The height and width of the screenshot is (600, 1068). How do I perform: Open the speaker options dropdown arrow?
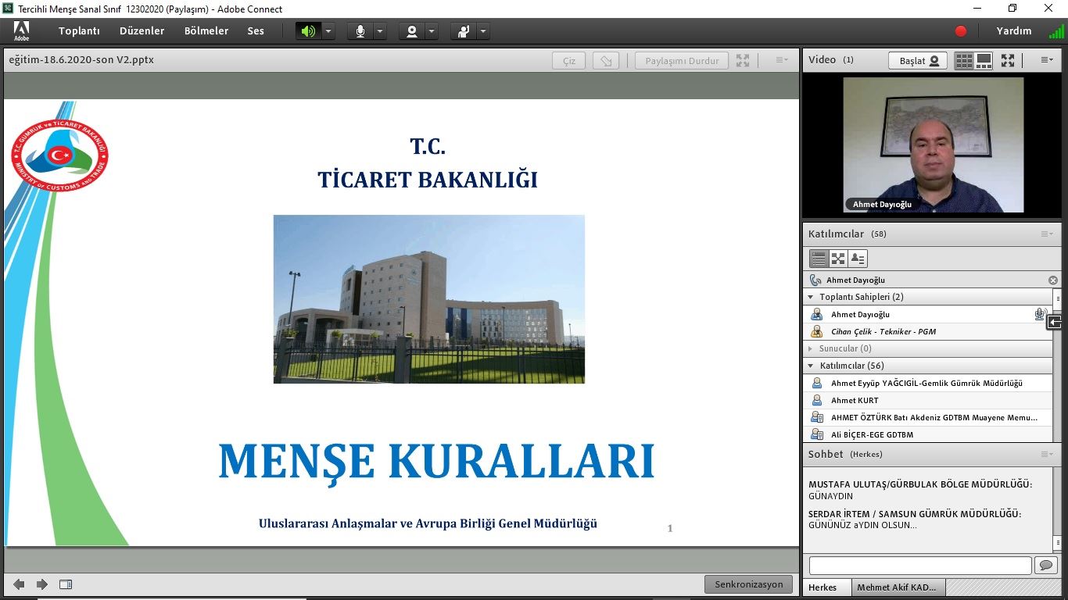[x=328, y=31]
